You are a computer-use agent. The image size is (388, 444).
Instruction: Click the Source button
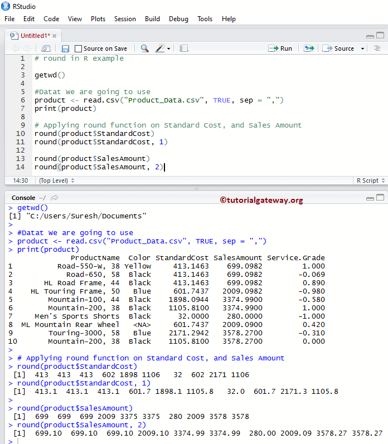(338, 48)
